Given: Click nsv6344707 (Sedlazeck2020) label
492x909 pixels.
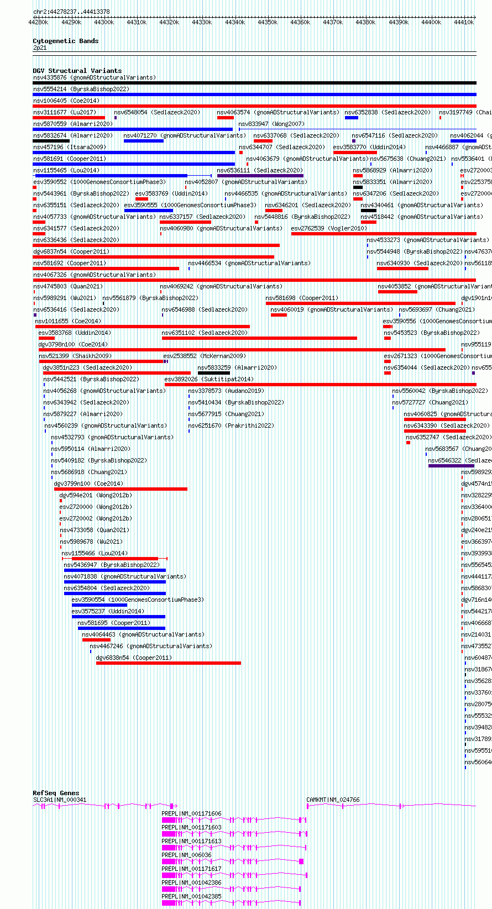Looking at the screenshot, I should [282, 147].
